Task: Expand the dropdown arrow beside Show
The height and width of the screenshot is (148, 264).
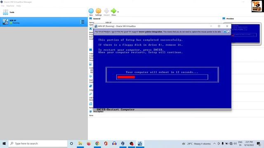Action: 118,12
